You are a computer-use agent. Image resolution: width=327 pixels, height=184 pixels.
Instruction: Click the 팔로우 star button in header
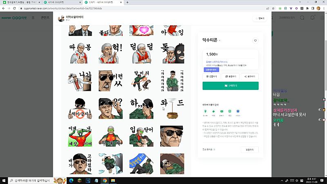coord(260,18)
